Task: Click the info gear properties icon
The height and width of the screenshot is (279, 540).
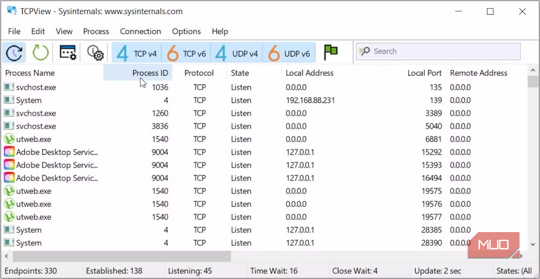Action: click(95, 52)
